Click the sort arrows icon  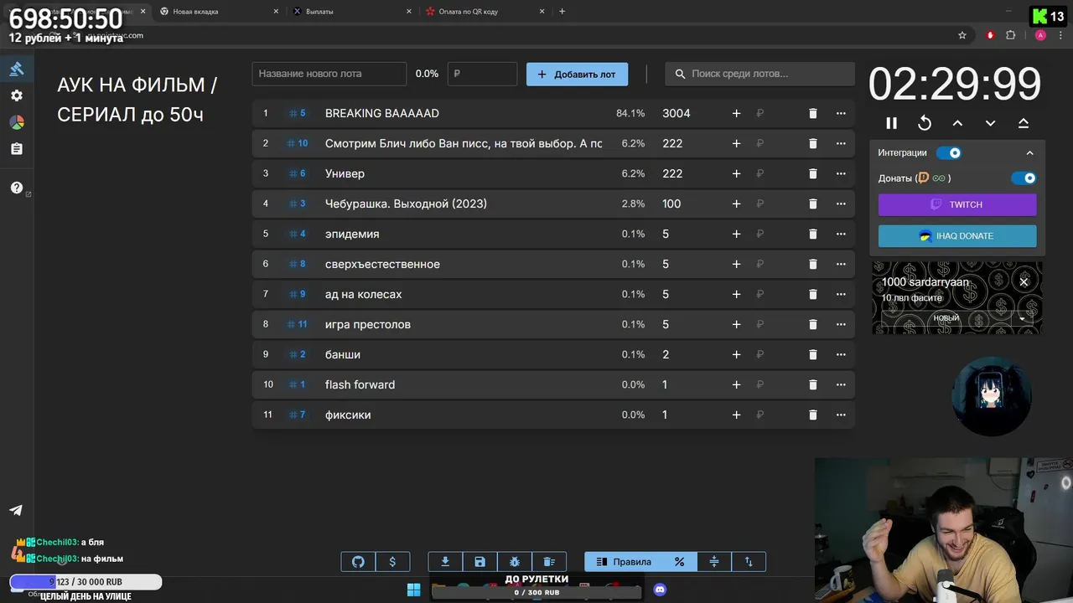click(749, 562)
